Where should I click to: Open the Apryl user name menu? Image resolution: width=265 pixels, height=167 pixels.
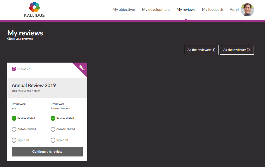click(234, 10)
